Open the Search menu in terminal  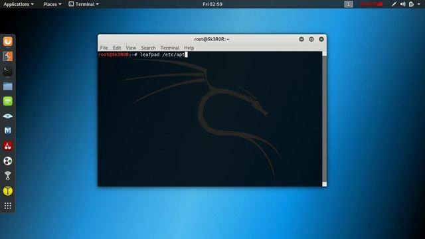coord(148,48)
